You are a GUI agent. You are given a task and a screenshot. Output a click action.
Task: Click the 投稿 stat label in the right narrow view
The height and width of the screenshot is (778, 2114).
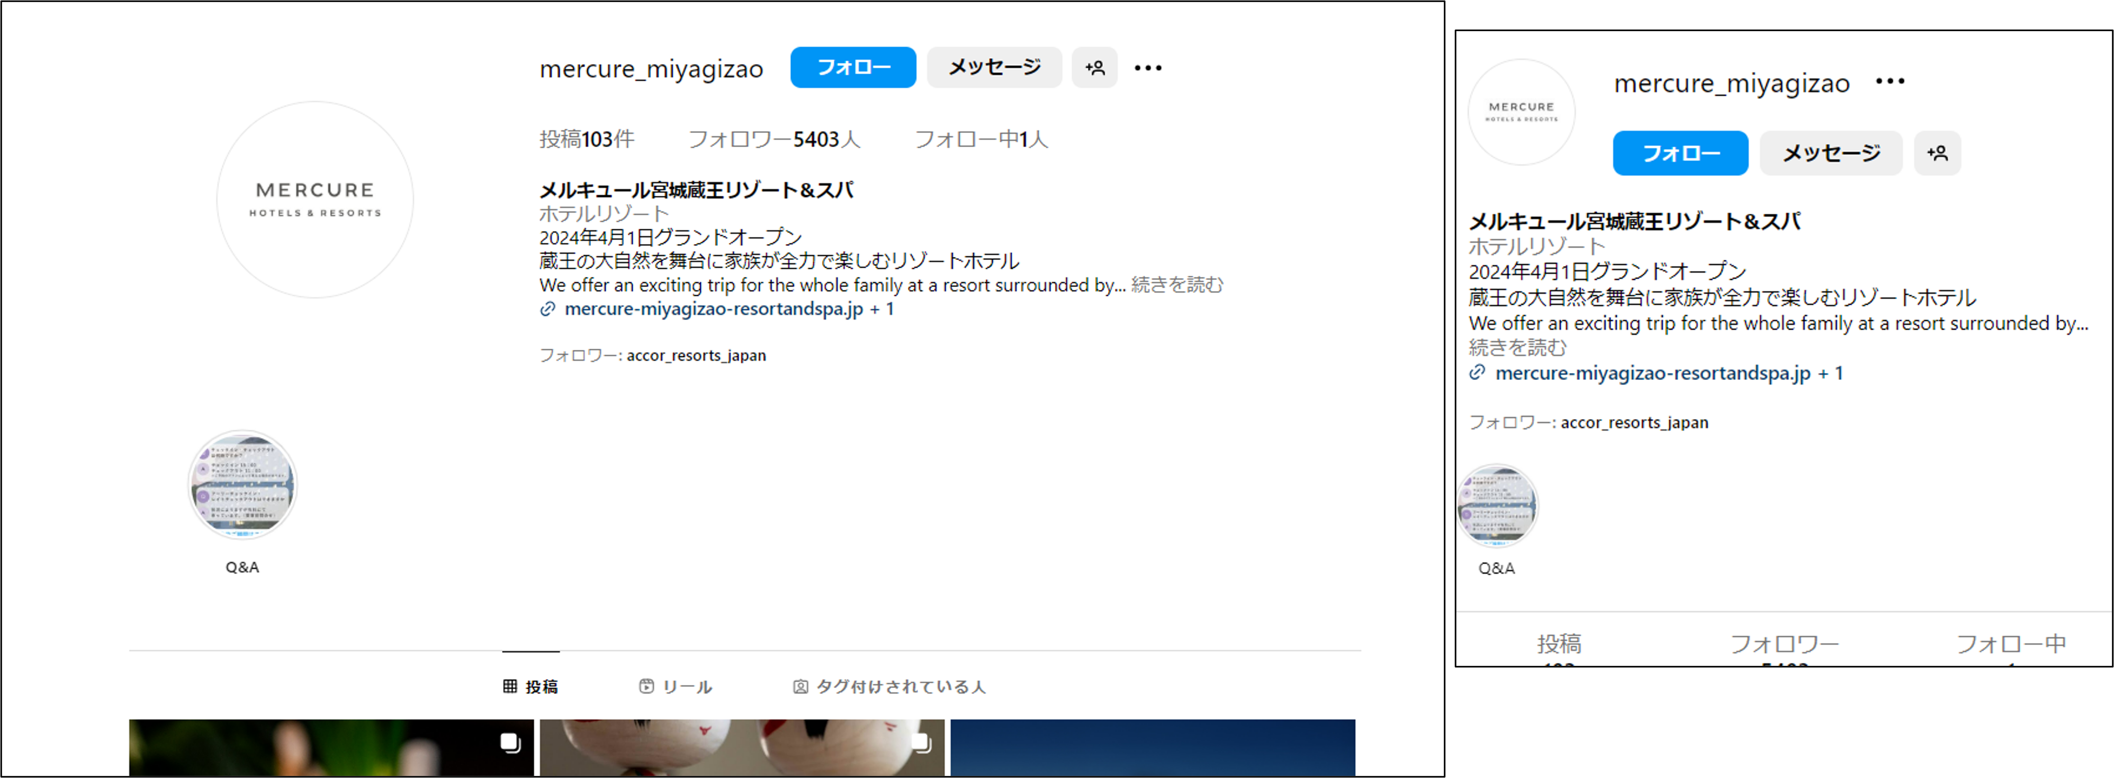coord(1559,644)
